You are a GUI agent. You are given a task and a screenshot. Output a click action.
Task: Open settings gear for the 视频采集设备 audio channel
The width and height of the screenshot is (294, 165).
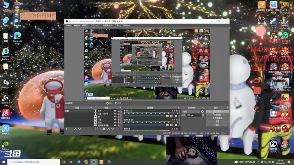(176, 125)
